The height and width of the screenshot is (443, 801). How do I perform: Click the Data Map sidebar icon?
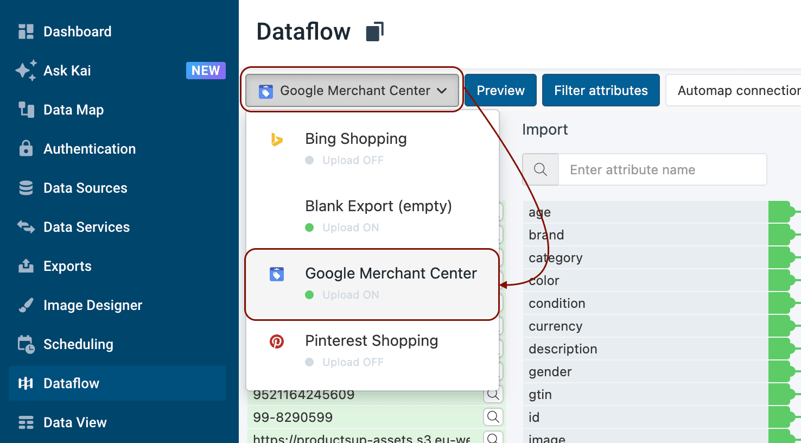click(x=26, y=110)
